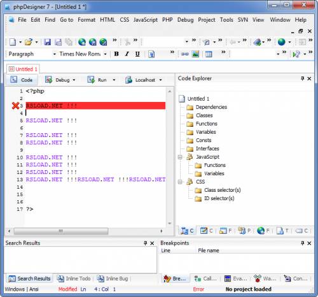Viewport: 318px width, 297px height.
Task: Click the Cut scissors icon
Action: tap(127, 42)
